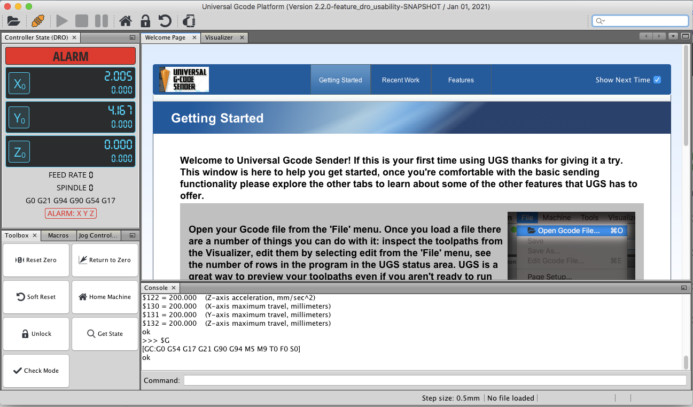693x407 pixels.
Task: Pause the stream with the pause icon
Action: pyautogui.click(x=101, y=21)
